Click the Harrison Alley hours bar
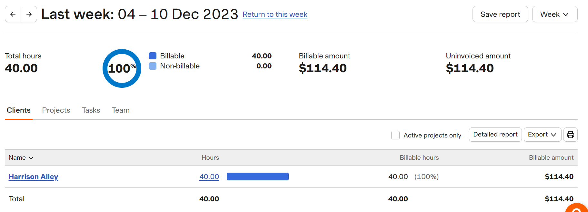Screen dimensions: 588x212 pyautogui.click(x=257, y=177)
